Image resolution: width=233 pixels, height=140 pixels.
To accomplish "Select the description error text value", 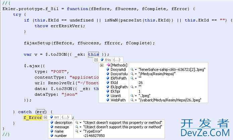I will point(123,123).
